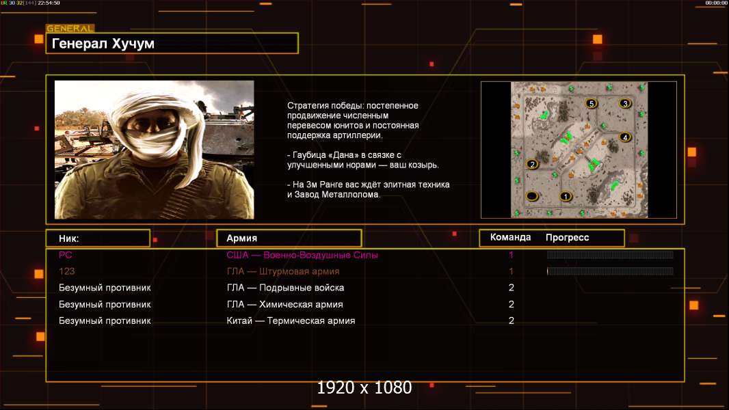Image resolution: width=729 pixels, height=410 pixels.
Task: Click the "Гаубица «Дана»" tip text
Action: point(362,160)
